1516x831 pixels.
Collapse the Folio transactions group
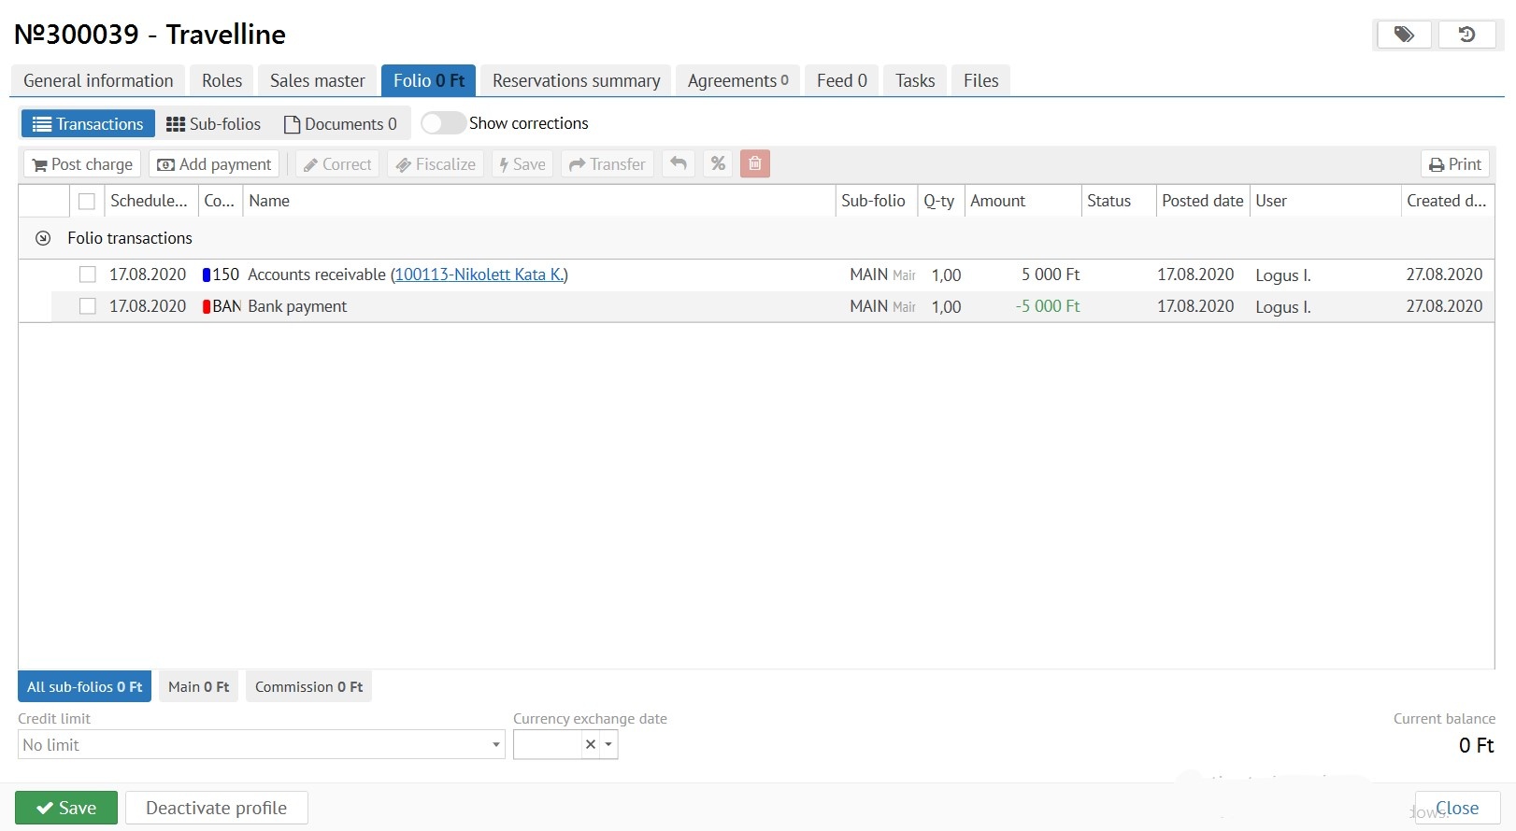click(43, 238)
